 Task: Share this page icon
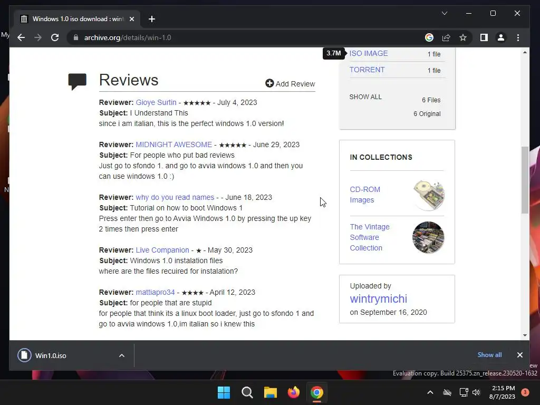point(446,37)
